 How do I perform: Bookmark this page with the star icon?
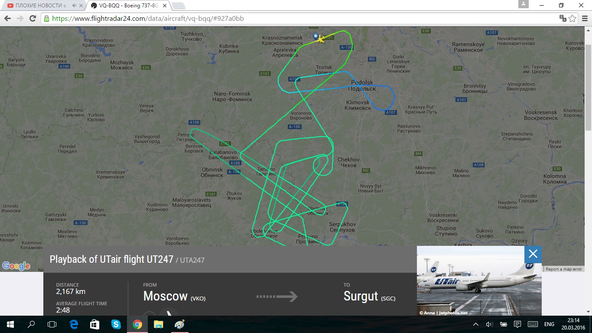click(572, 19)
